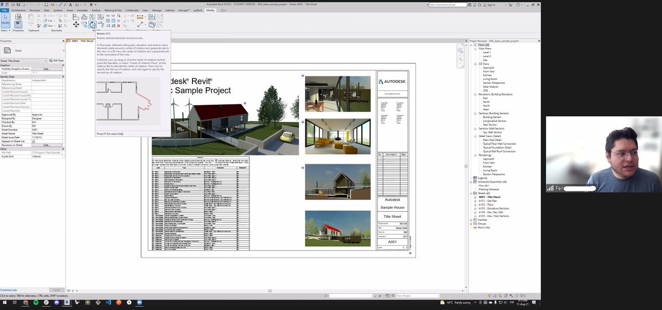The width and height of the screenshot is (662, 310).
Task: Switch to the Collaborate ribbon tab
Action: pos(132,10)
